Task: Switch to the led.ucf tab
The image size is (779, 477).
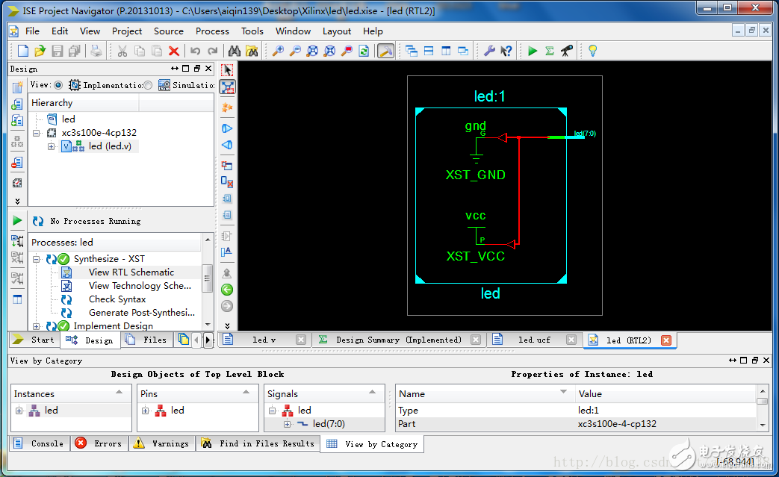Action: tap(533, 339)
